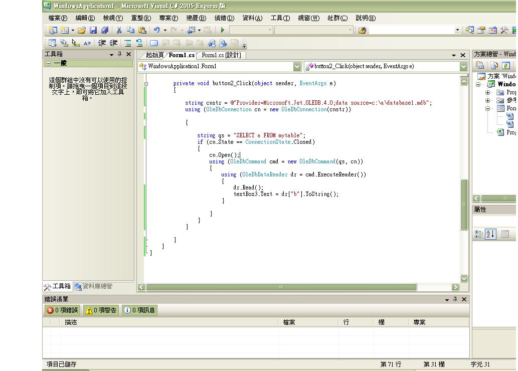Screen dimensions: 518x371
Task: Open the Properties Window toolbar icon
Action: coord(481,31)
